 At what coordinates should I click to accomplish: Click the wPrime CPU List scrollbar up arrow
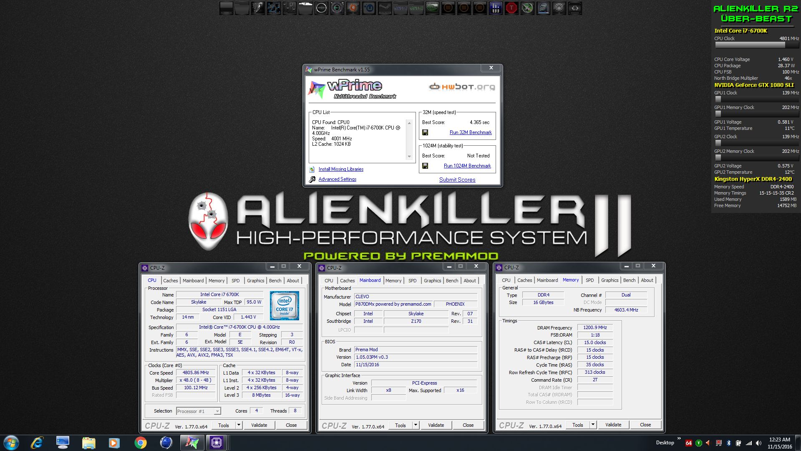tap(409, 123)
